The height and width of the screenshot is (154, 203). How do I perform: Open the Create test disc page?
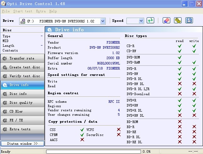click(23, 67)
